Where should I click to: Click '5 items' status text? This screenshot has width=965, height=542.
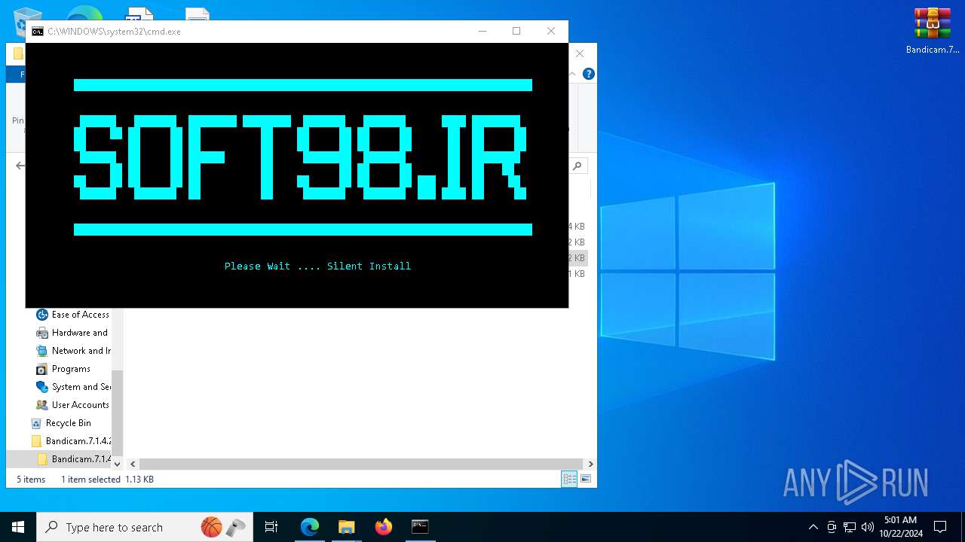click(31, 480)
